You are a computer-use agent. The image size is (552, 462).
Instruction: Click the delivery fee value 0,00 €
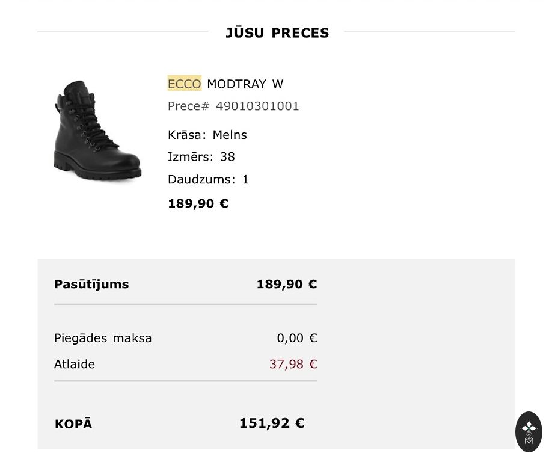pyautogui.click(x=296, y=338)
